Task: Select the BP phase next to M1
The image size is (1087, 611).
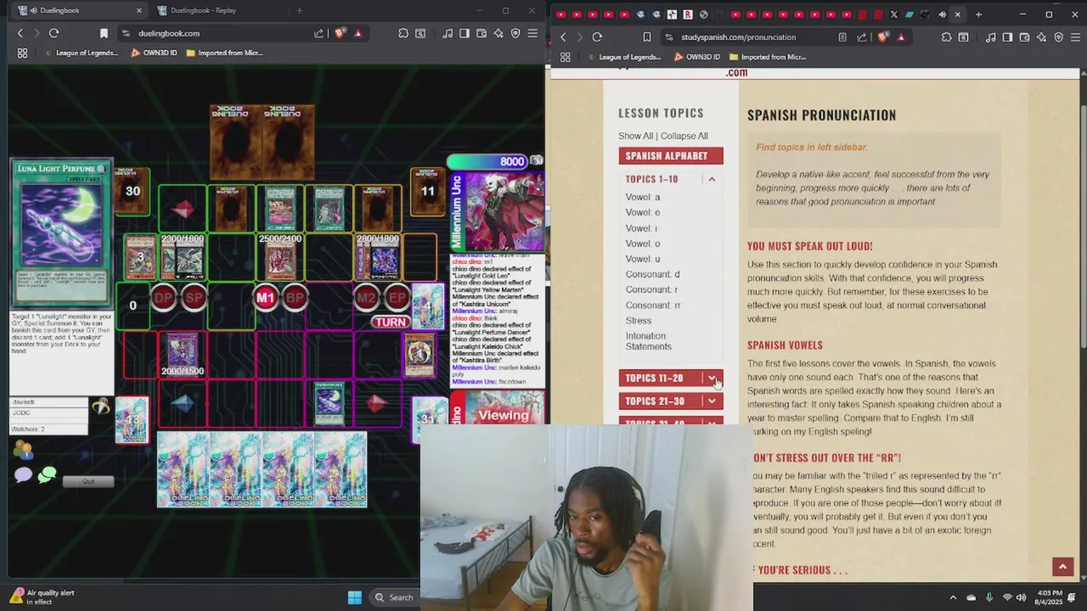Action: point(295,297)
